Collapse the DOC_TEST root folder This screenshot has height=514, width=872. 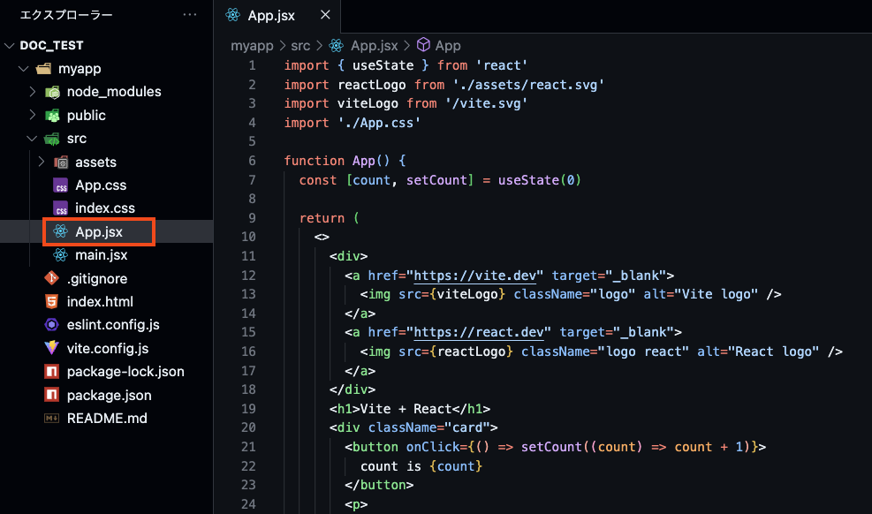[x=10, y=45]
